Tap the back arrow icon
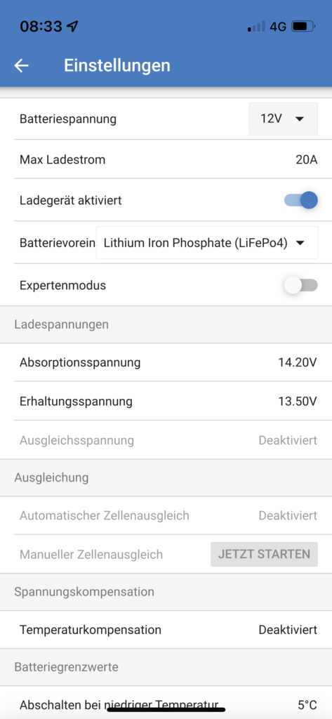 click(21, 65)
